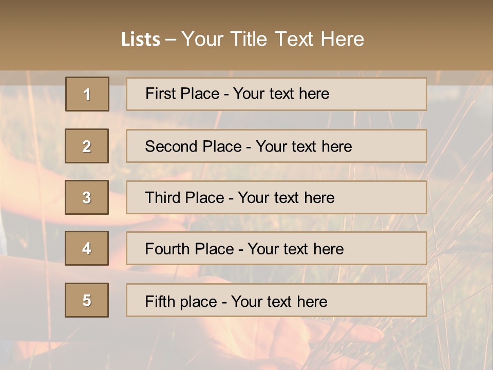Click the words 'Second Place'
Image resolution: width=493 pixels, height=370 pixels.
pos(193,146)
